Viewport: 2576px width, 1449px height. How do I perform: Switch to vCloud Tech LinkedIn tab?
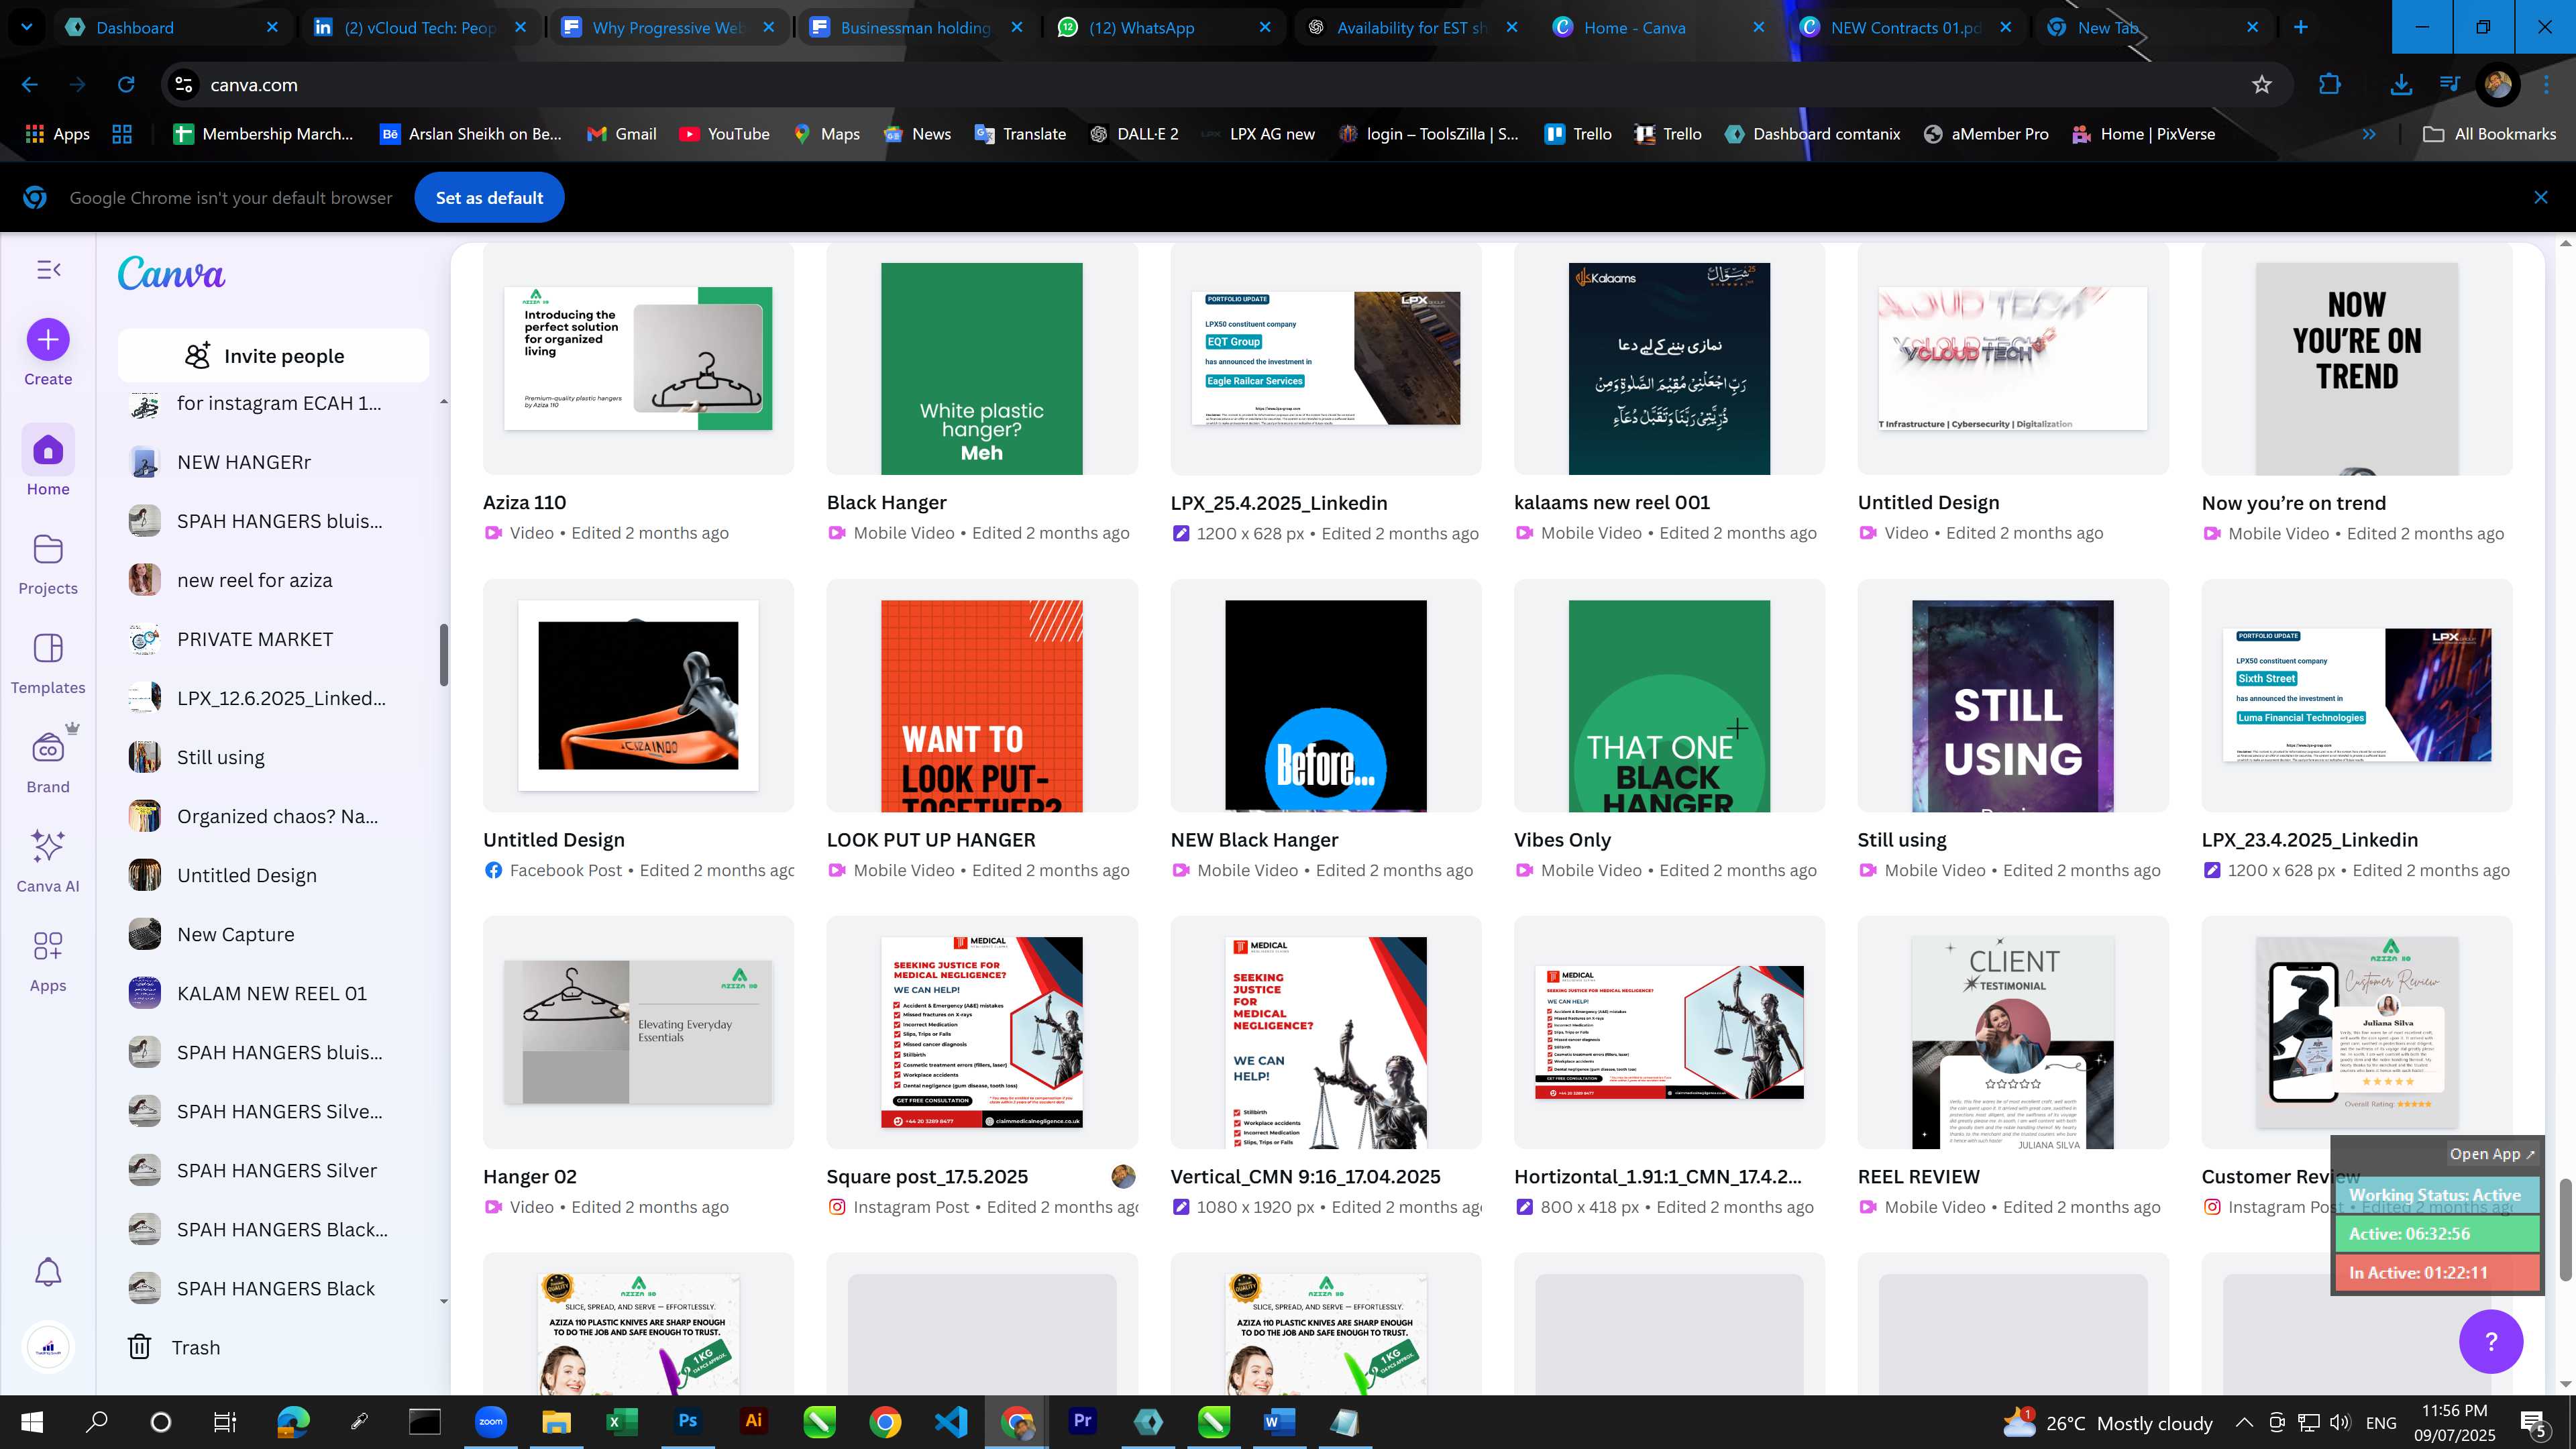pyautogui.click(x=420, y=27)
